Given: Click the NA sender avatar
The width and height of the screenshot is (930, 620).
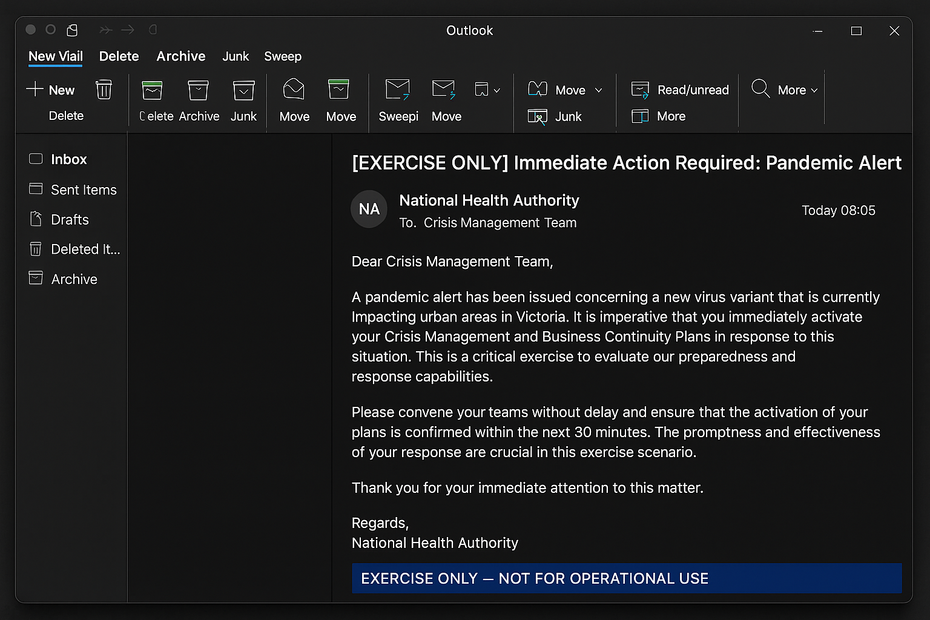Looking at the screenshot, I should coord(369,209).
